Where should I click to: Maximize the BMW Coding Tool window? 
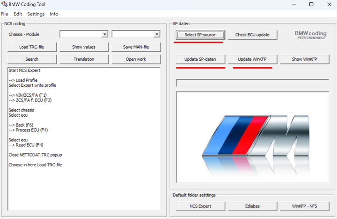tap(311, 4)
